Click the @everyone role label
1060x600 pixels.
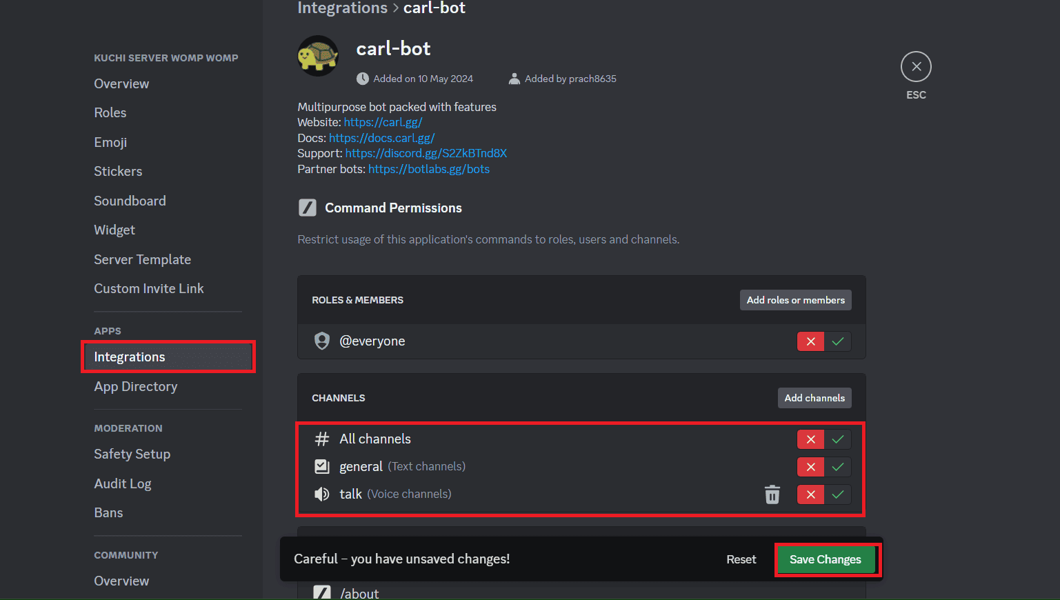pos(372,341)
